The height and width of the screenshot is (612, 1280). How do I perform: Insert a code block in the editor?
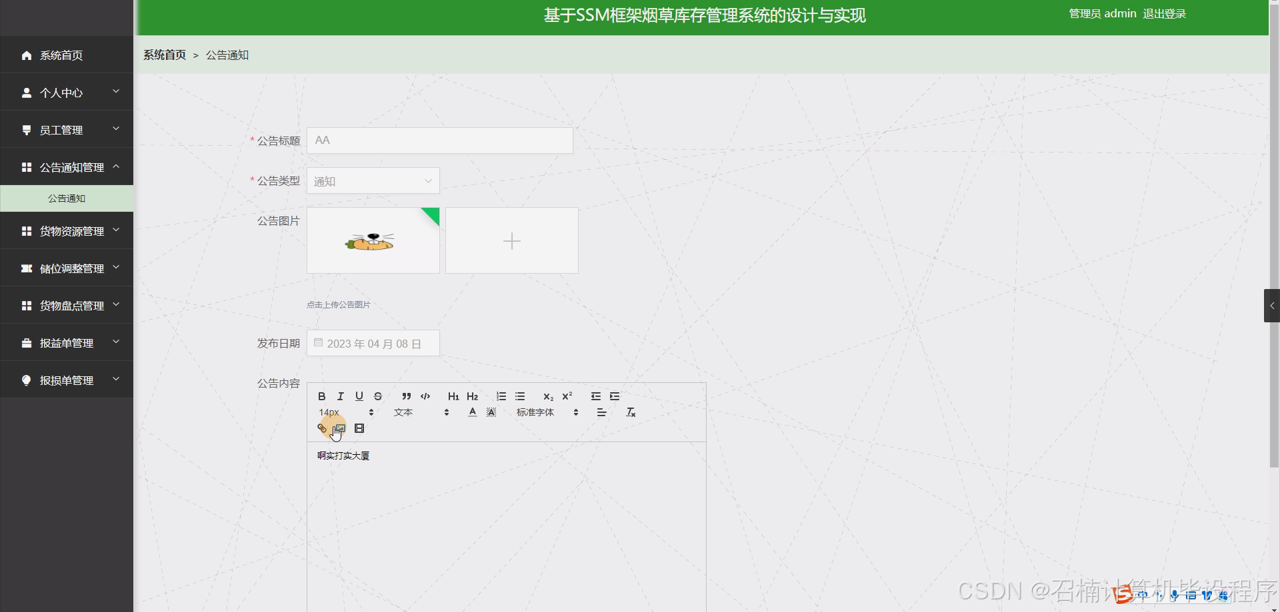[x=425, y=396]
